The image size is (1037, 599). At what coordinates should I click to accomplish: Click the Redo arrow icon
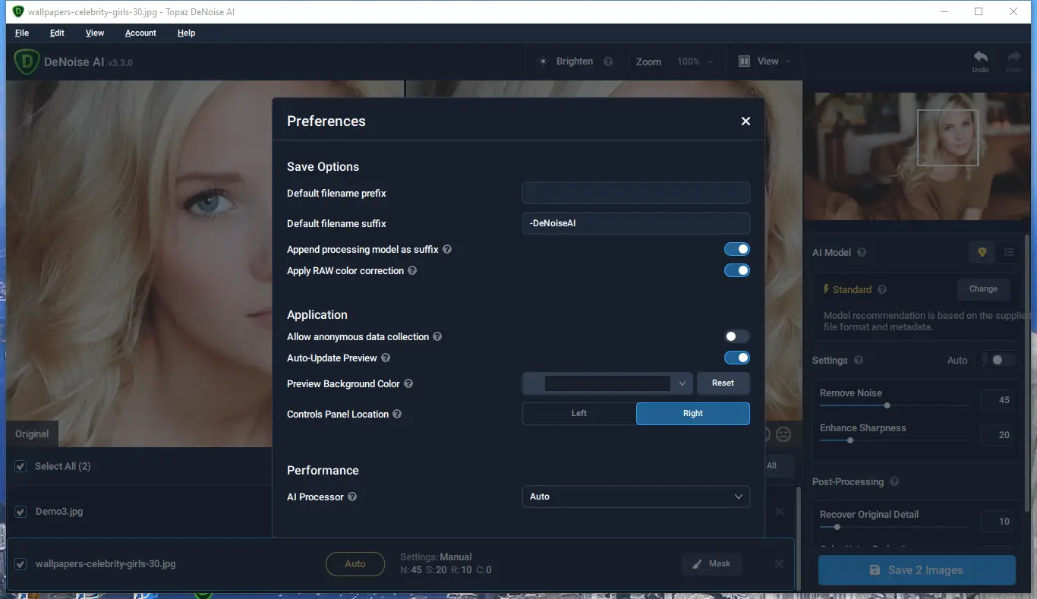1013,58
